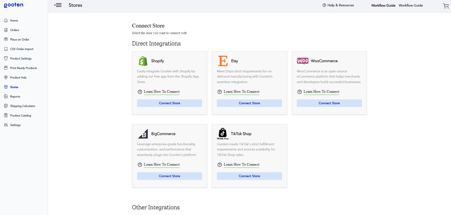Click the WooCommerce Woo logo
This screenshot has width=451, height=215.
303,61
